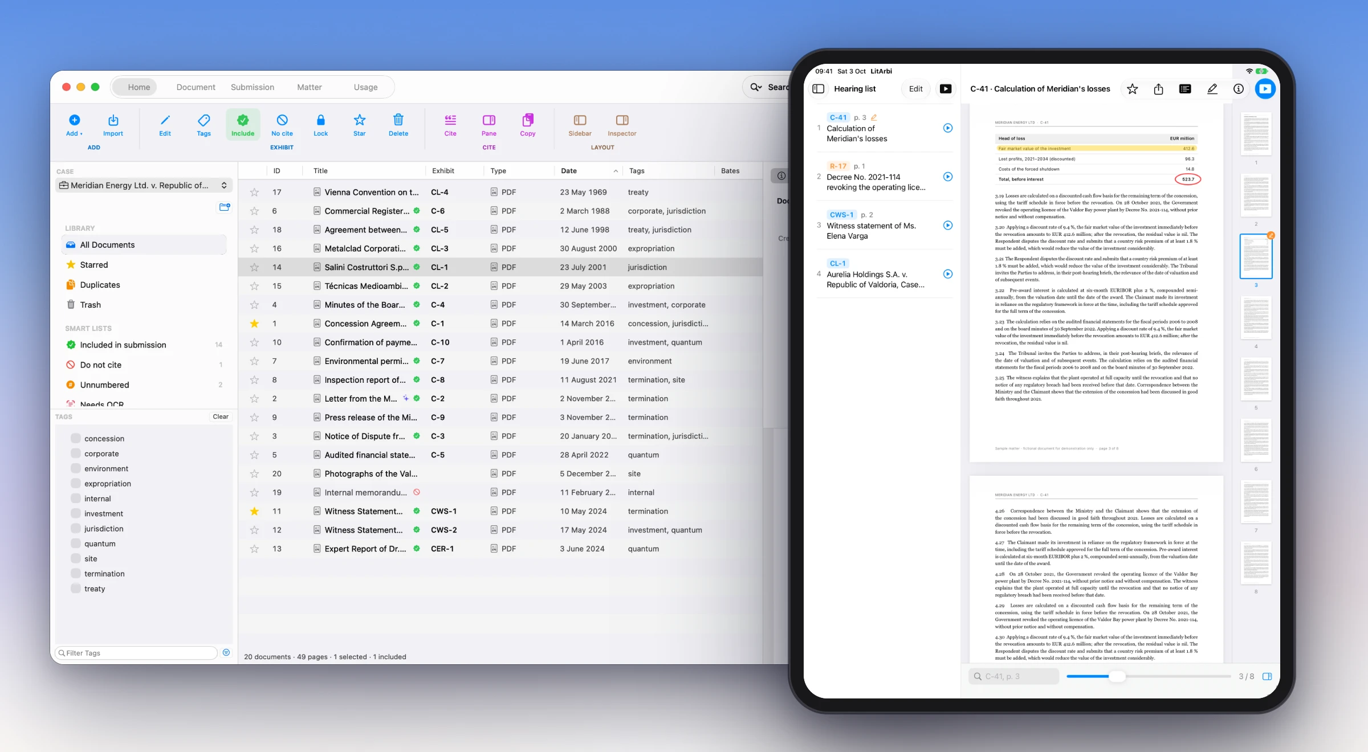
Task: Check the treaty tag checkbox
Action: 75,588
